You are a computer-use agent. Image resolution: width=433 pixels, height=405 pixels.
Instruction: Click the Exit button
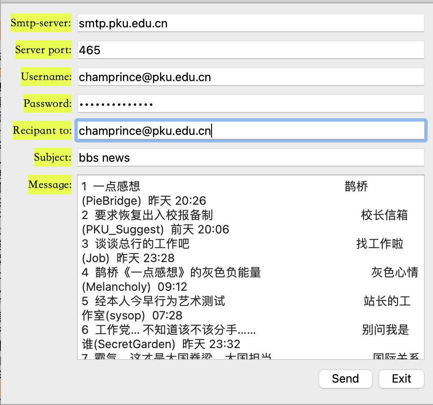coord(401,379)
